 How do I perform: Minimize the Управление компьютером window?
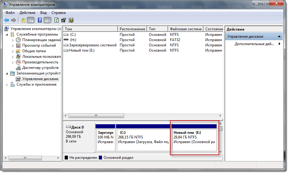(256, 3)
